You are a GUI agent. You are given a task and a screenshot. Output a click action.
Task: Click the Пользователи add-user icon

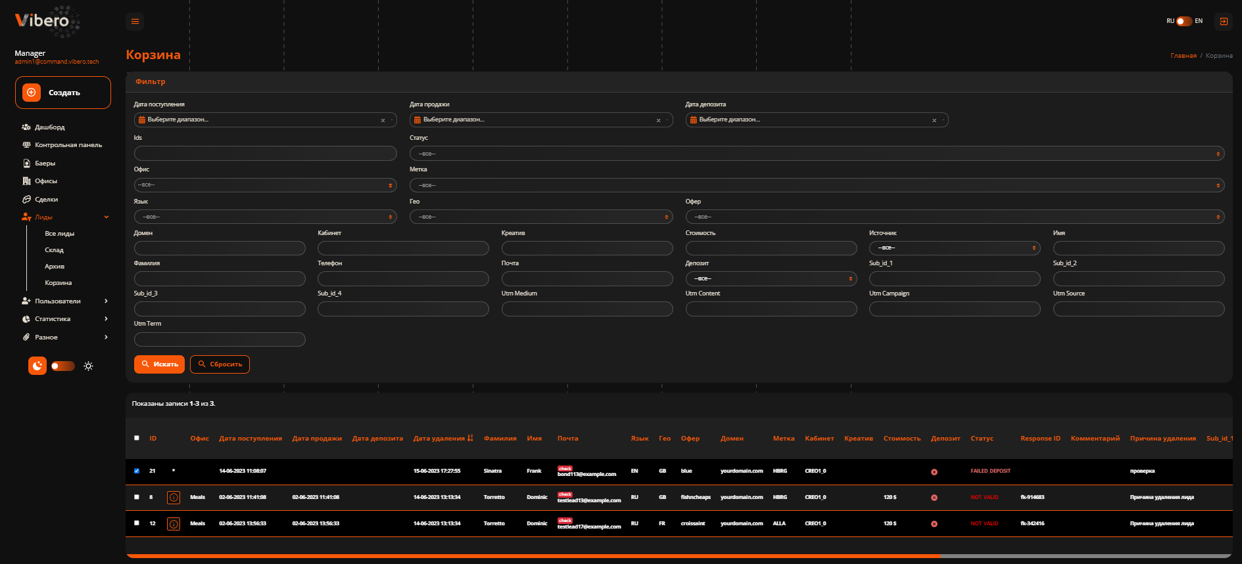click(x=26, y=301)
